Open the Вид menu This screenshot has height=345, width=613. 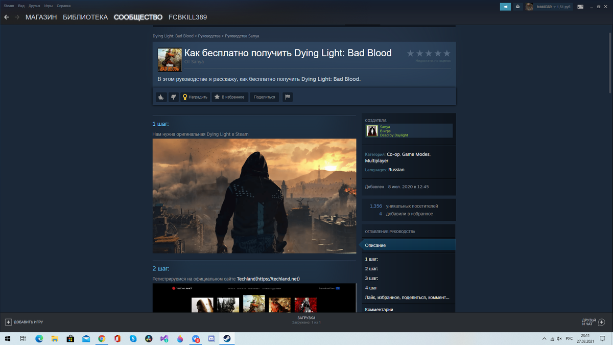[x=21, y=6]
